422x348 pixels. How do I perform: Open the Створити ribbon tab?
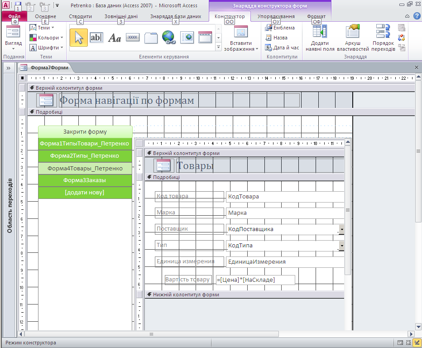pyautogui.click(x=81, y=16)
